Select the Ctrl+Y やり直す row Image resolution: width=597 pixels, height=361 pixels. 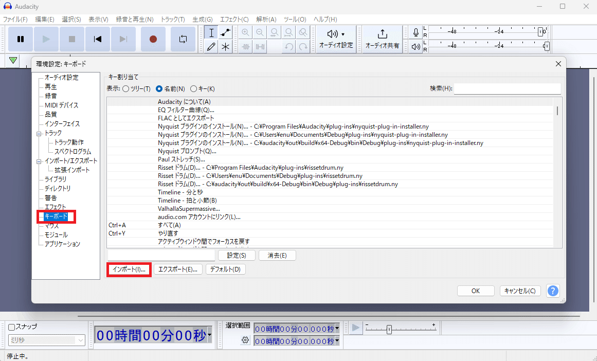pos(330,233)
